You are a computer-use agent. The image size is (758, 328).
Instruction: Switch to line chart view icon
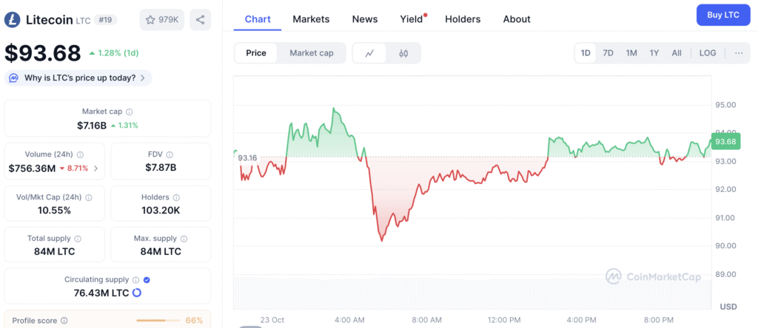[370, 53]
